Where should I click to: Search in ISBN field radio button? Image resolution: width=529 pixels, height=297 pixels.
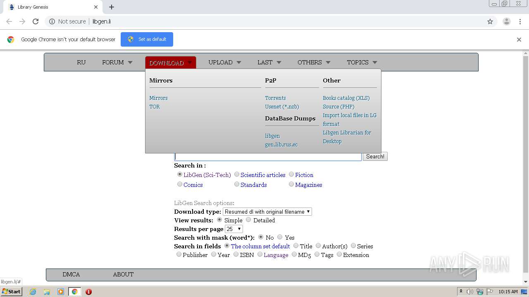(236, 255)
